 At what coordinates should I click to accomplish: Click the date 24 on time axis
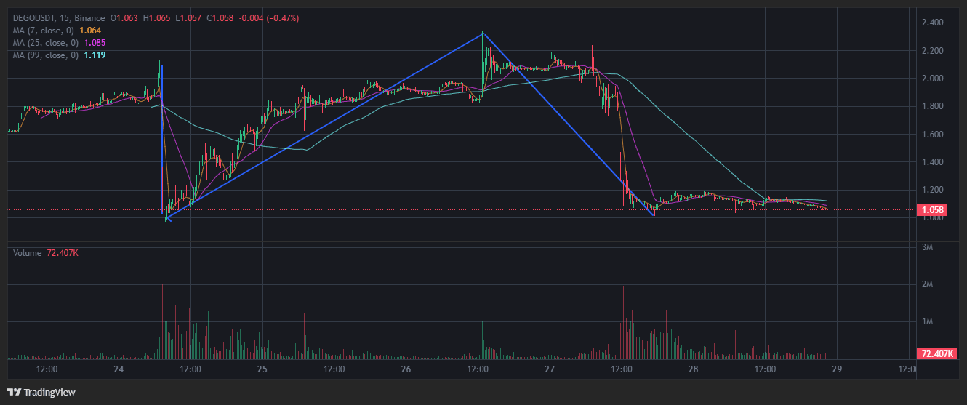[119, 369]
